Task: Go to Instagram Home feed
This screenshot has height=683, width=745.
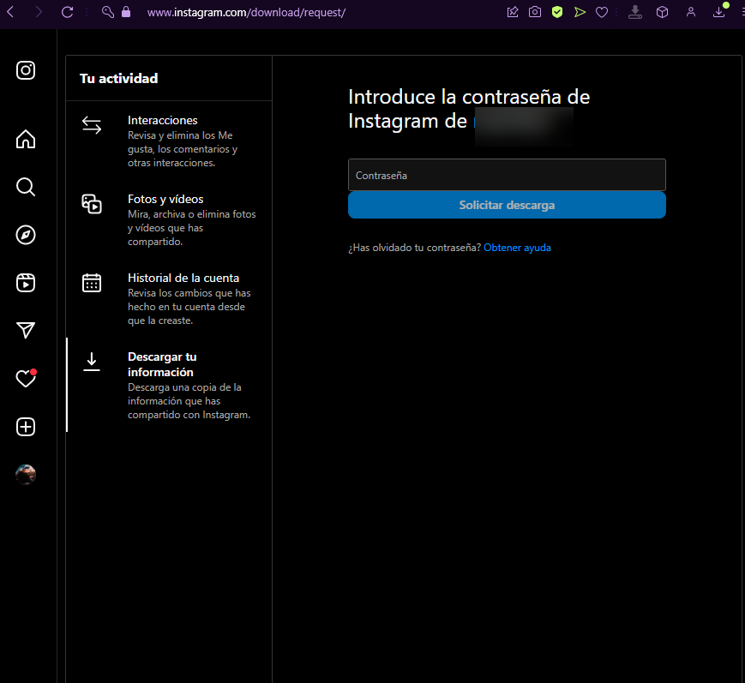Action: pos(26,139)
